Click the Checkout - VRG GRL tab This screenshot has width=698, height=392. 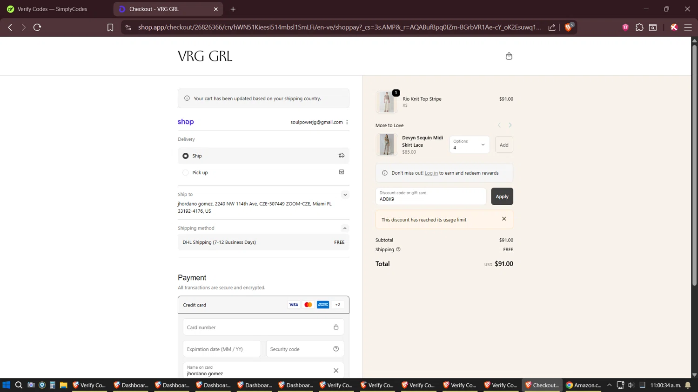(x=168, y=9)
